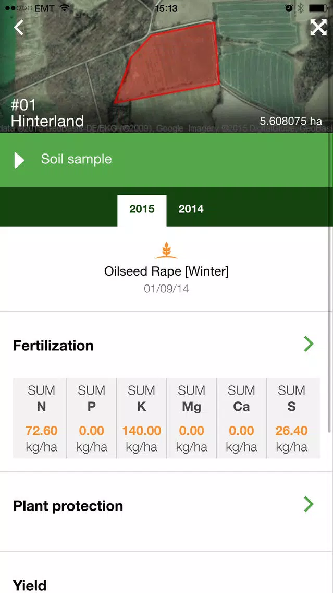Select the SUM K 140.00 cell
The height and width of the screenshot is (593, 333).
(142, 418)
